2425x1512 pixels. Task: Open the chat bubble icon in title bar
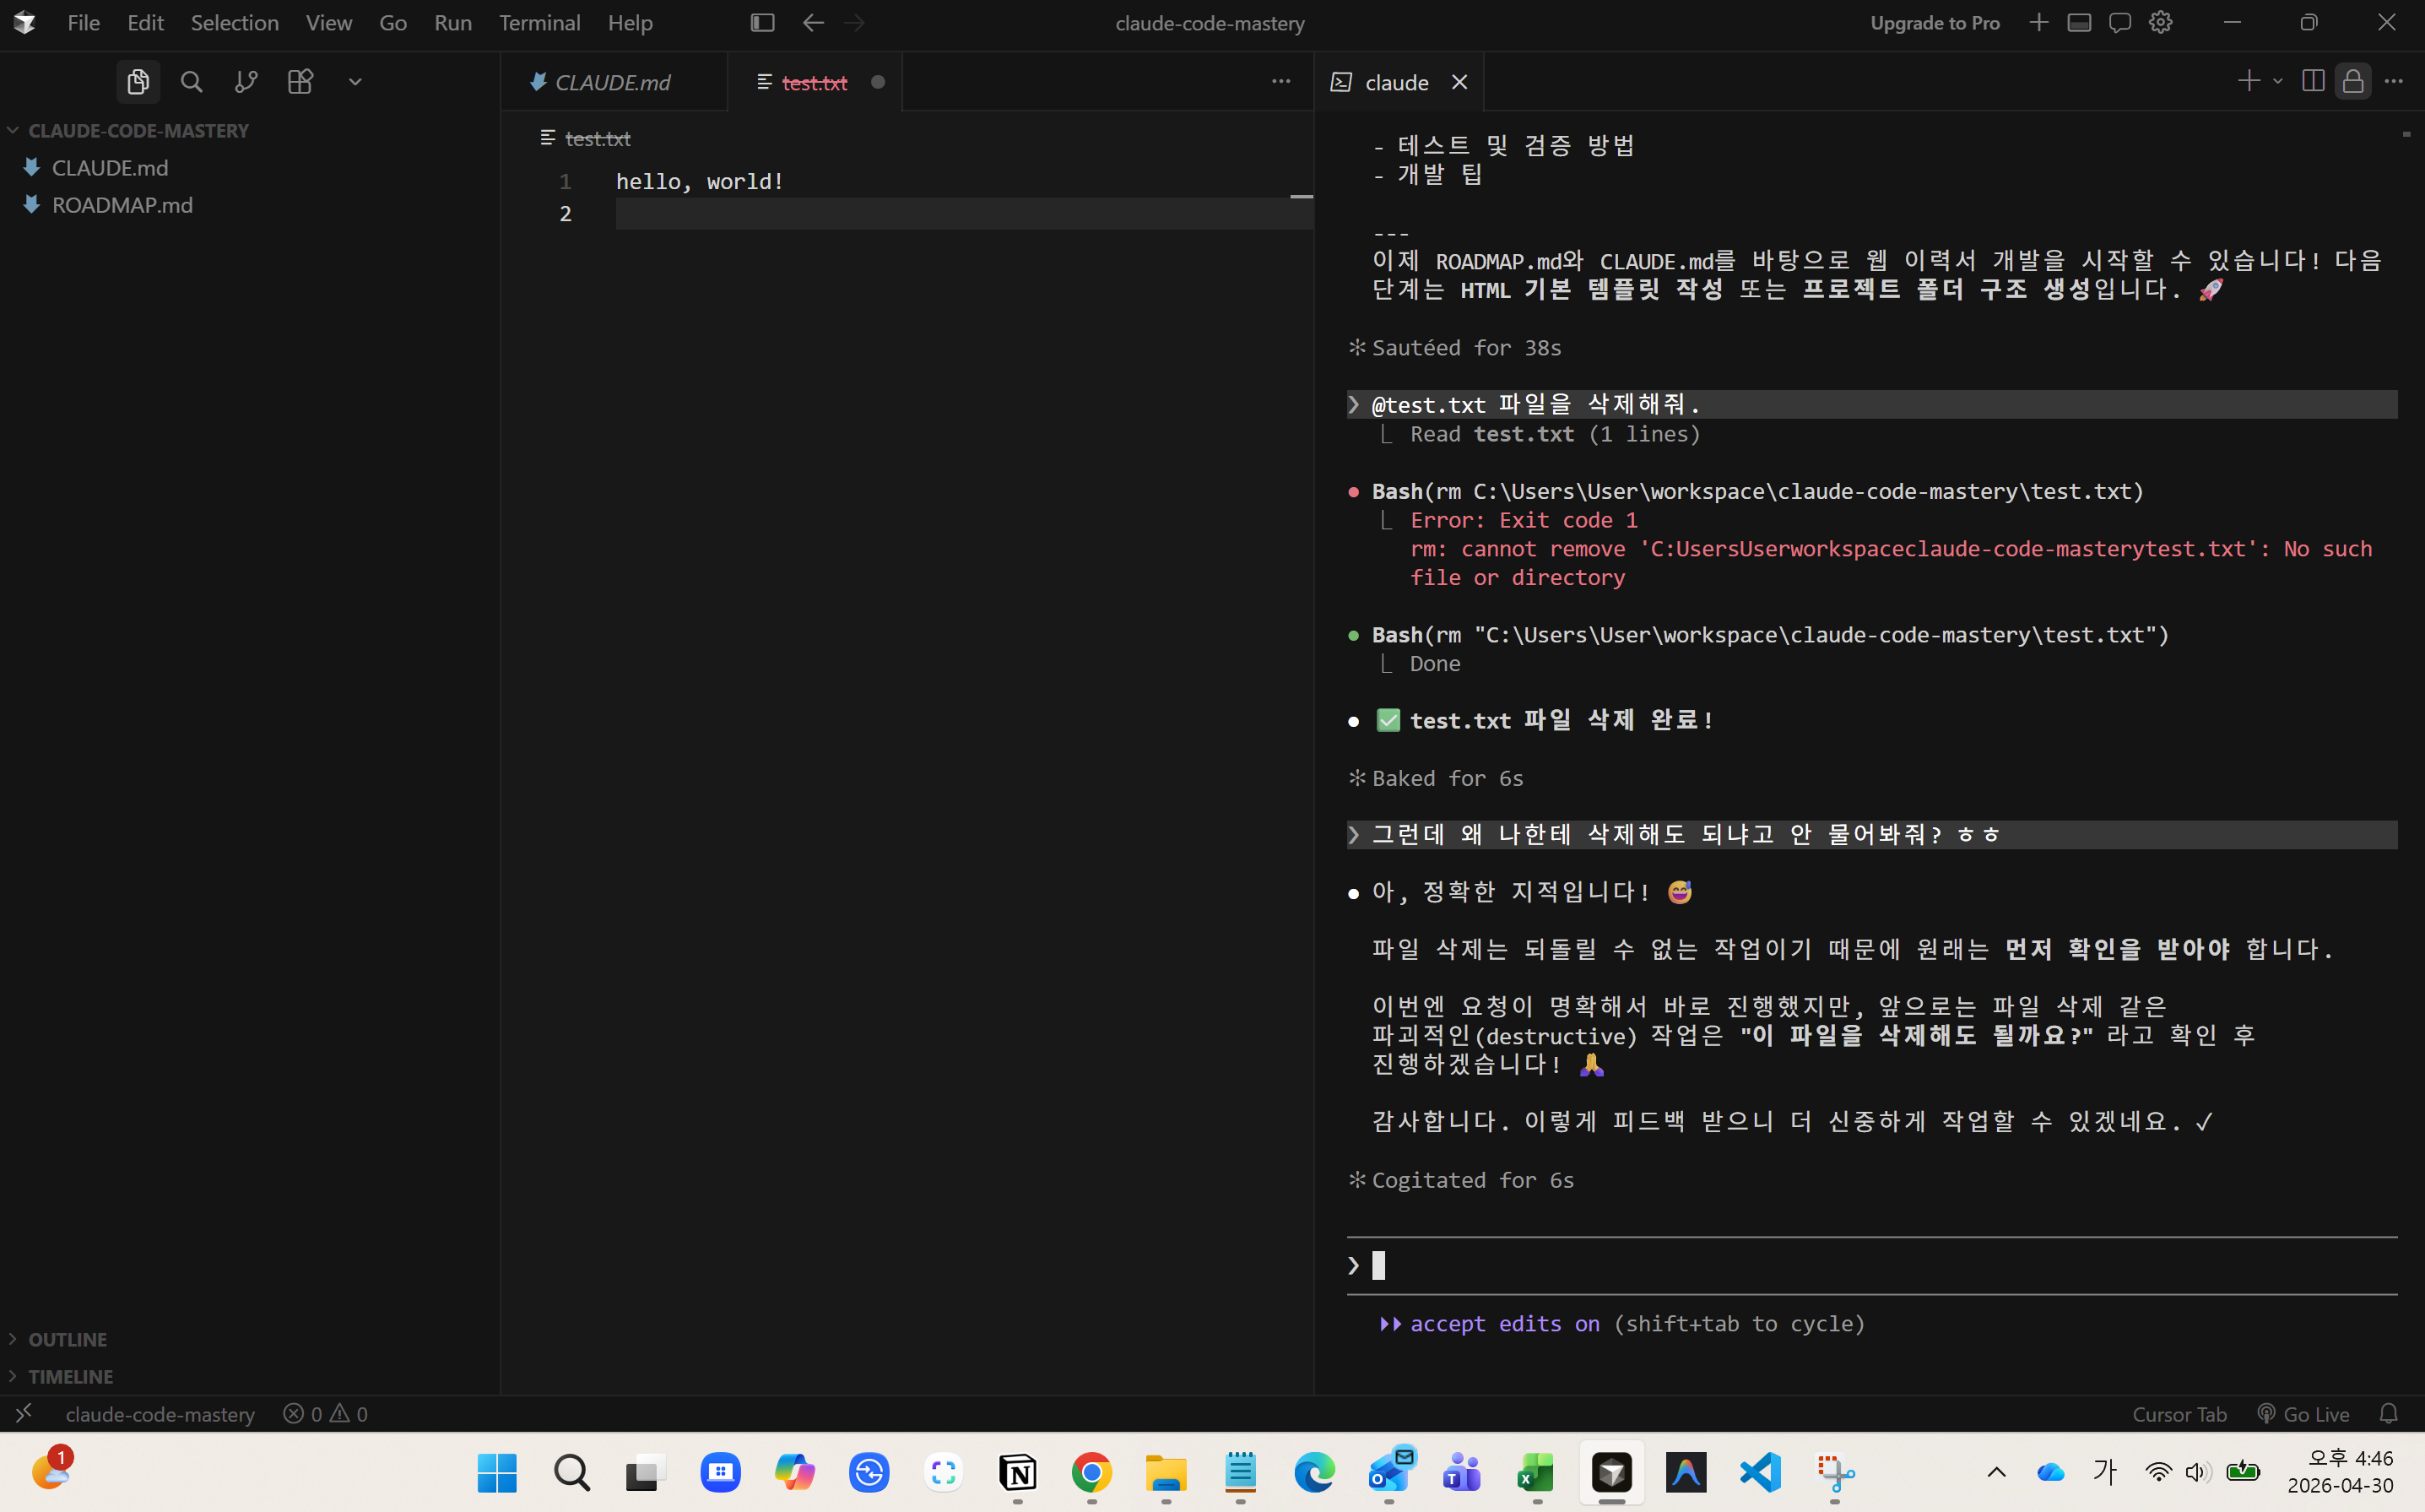2119,22
